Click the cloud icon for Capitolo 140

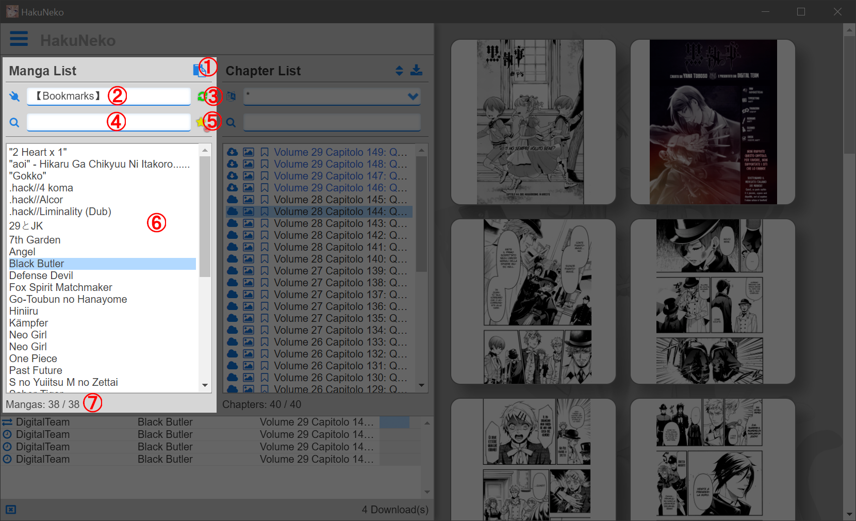pyautogui.click(x=233, y=259)
